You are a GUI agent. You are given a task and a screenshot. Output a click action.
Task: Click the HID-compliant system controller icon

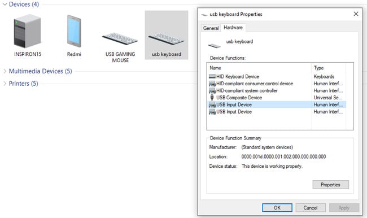[212, 90]
